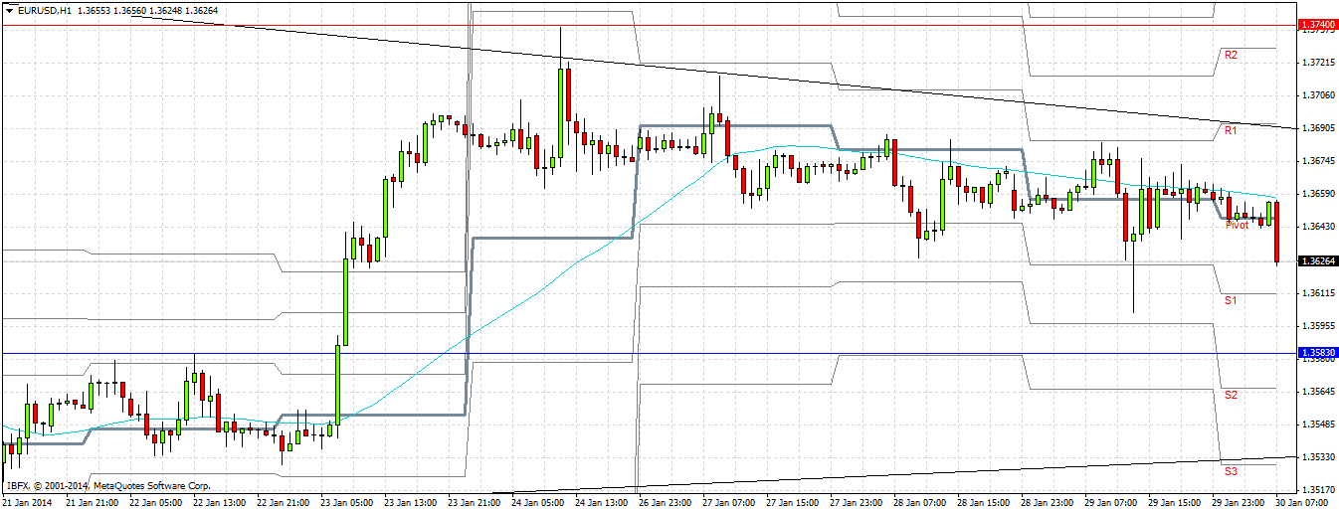Click the 1.36905 price scale value
The width and height of the screenshot is (1339, 511).
[1317, 128]
